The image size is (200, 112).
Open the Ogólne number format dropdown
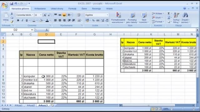(107, 15)
